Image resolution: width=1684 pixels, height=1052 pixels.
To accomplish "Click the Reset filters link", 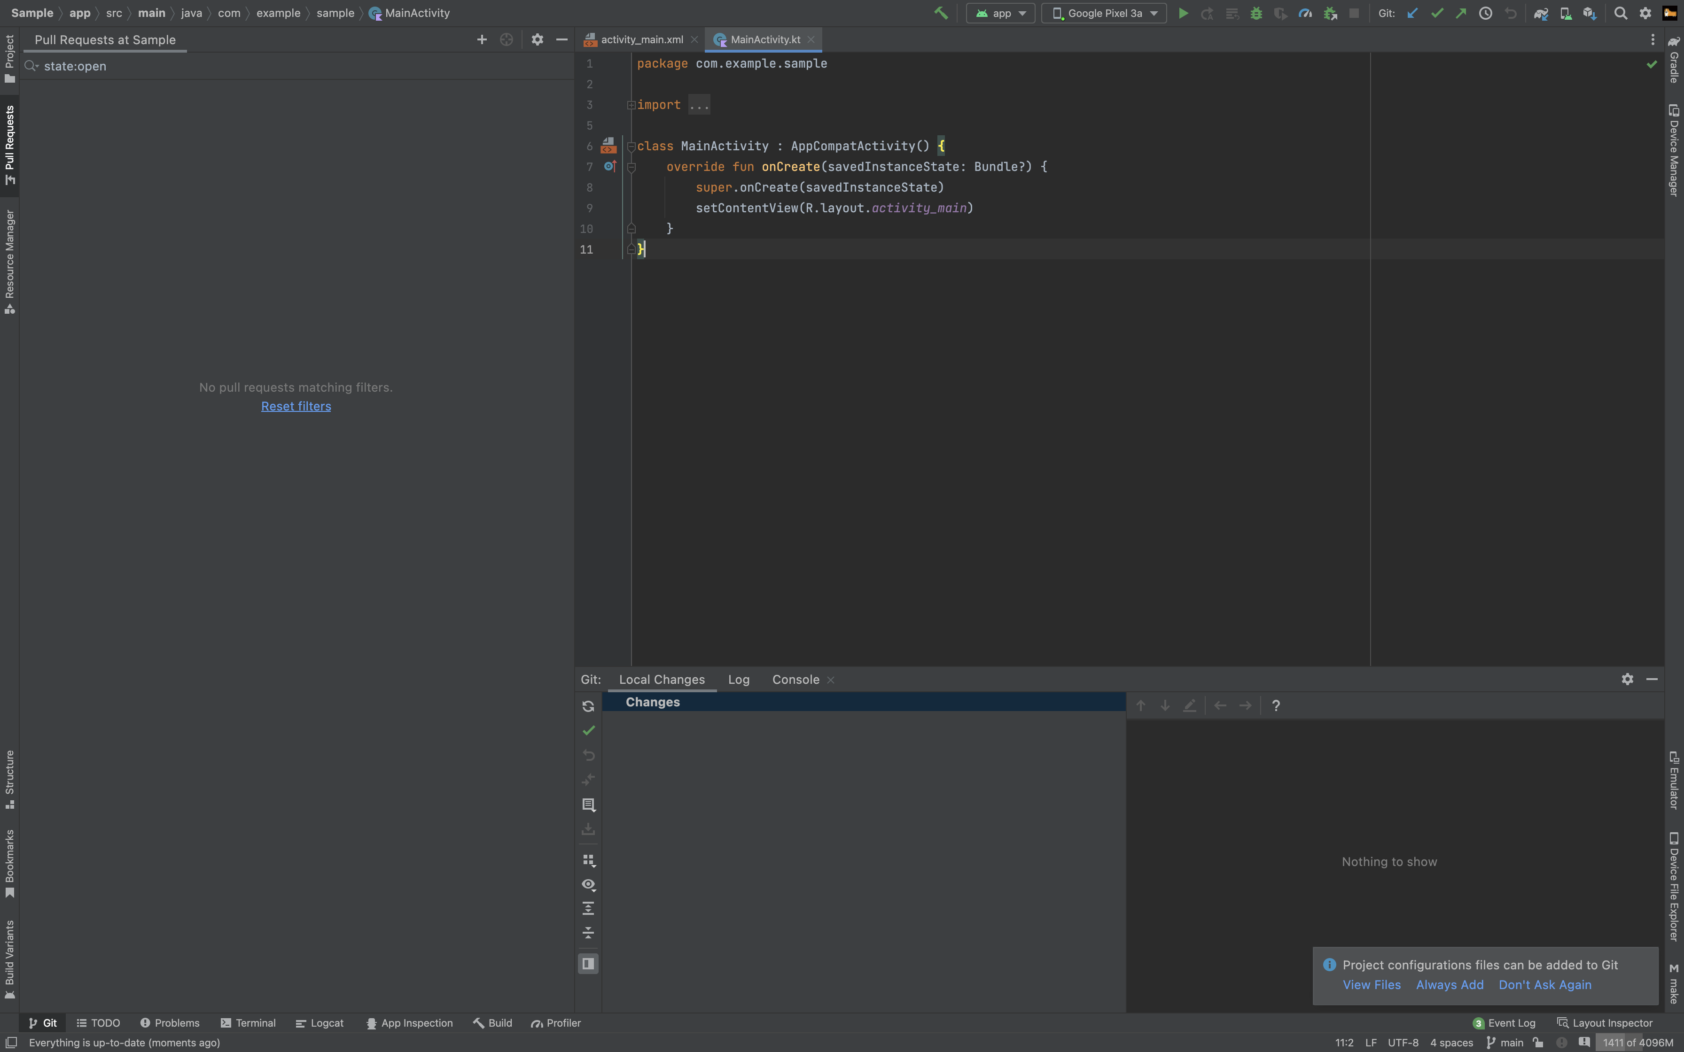I will point(296,406).
